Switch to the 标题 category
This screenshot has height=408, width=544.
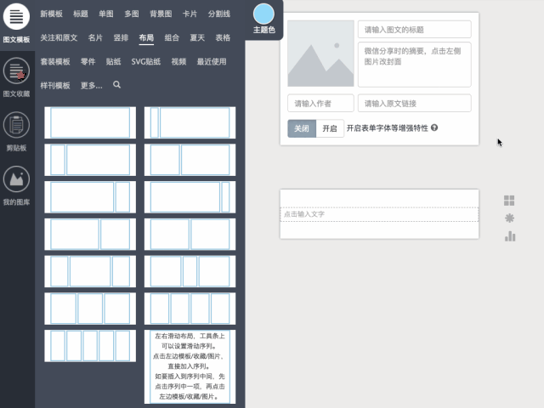tap(81, 14)
